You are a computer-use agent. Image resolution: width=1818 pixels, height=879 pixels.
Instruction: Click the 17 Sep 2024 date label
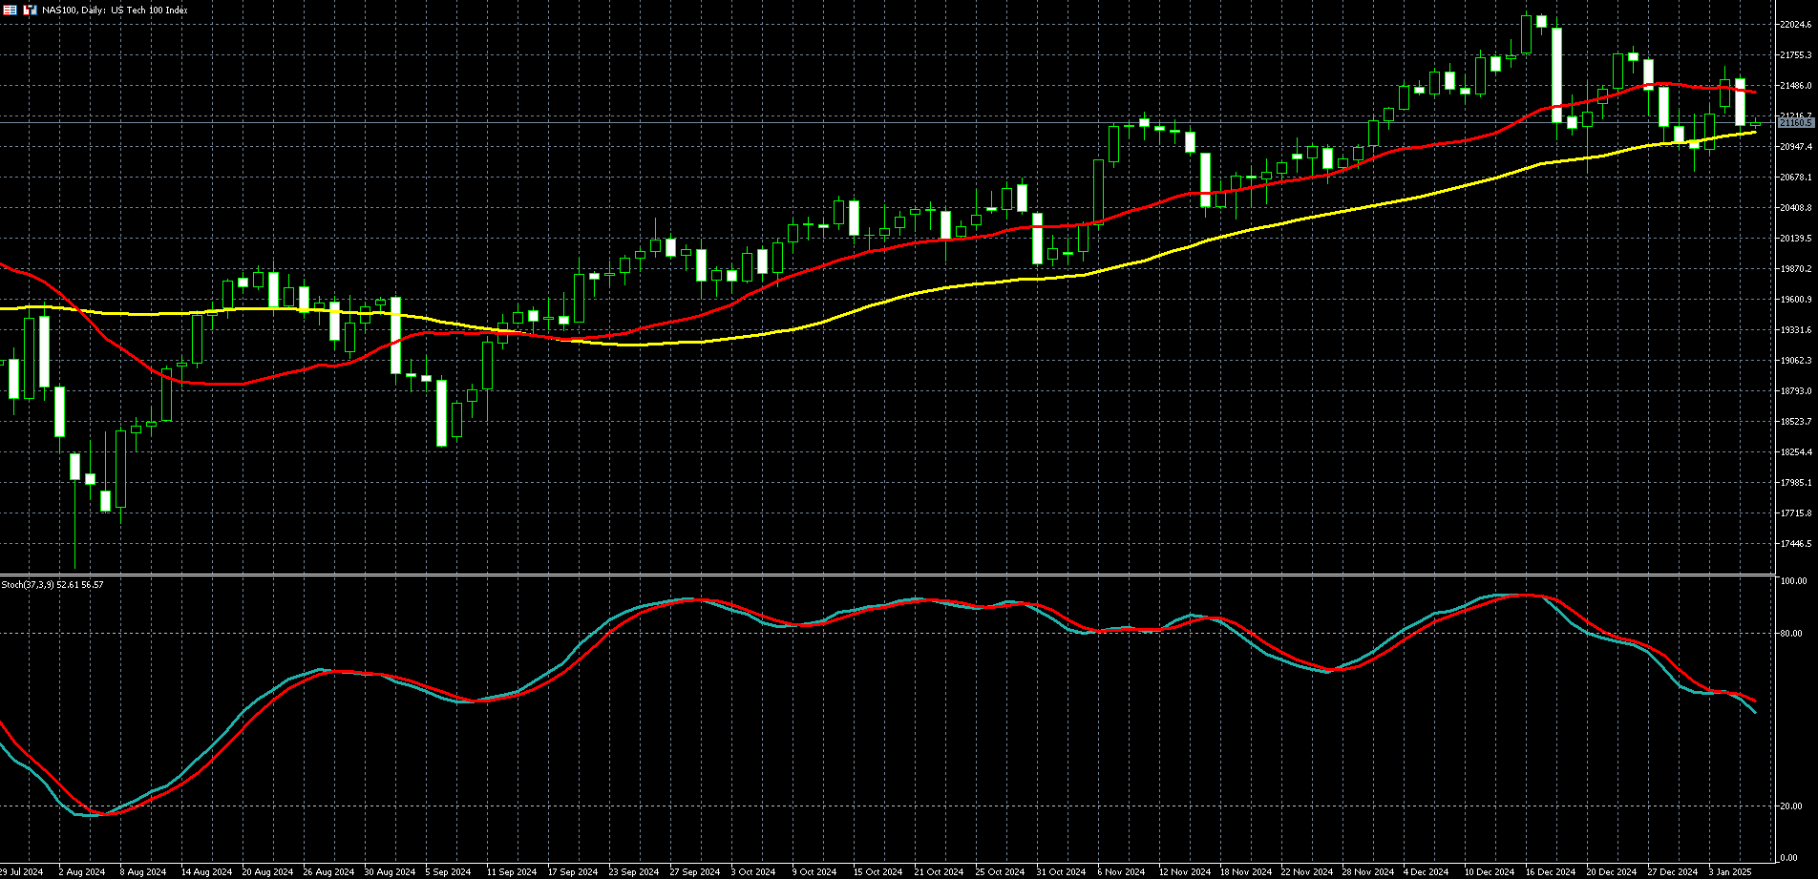(573, 871)
